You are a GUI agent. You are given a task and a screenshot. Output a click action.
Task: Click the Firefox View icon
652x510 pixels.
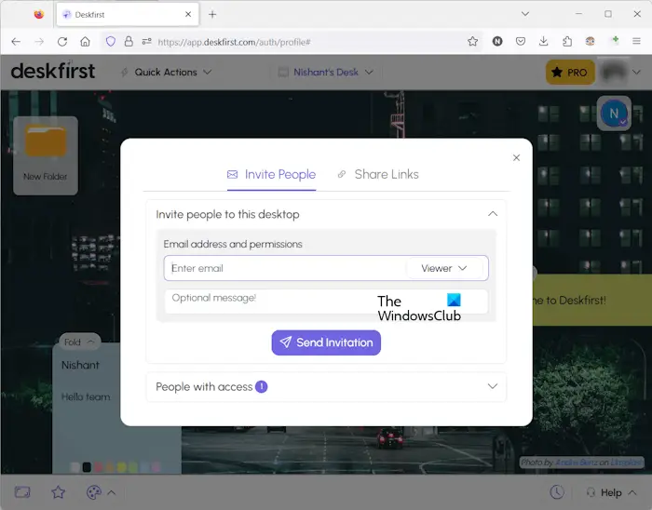click(39, 15)
